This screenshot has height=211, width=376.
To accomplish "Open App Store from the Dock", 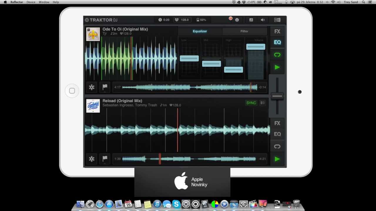I will point(109,204).
